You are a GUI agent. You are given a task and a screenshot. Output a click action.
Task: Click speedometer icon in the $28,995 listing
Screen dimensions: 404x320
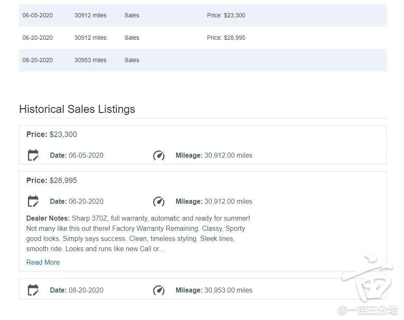click(x=159, y=201)
